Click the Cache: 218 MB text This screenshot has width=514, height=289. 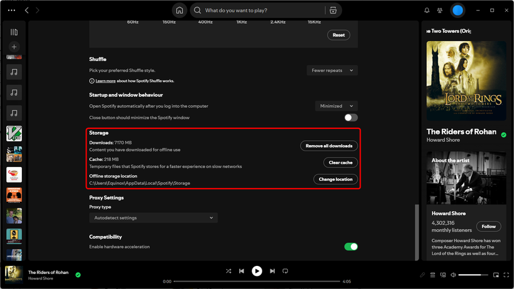coord(104,159)
